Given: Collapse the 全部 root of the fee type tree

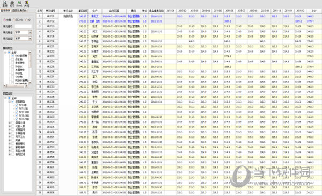Looking at the screenshot, I should point(5,53).
